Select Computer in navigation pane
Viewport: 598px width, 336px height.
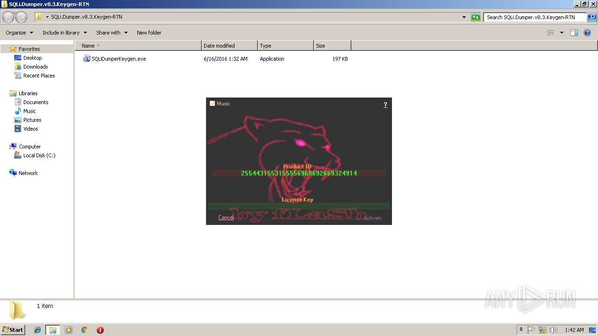(29, 147)
